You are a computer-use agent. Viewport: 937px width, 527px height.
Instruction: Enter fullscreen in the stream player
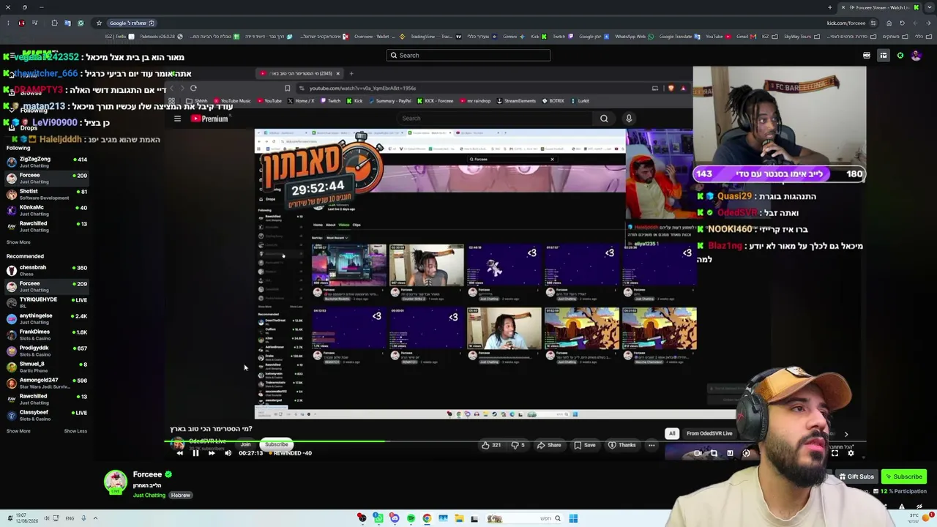[x=835, y=453]
